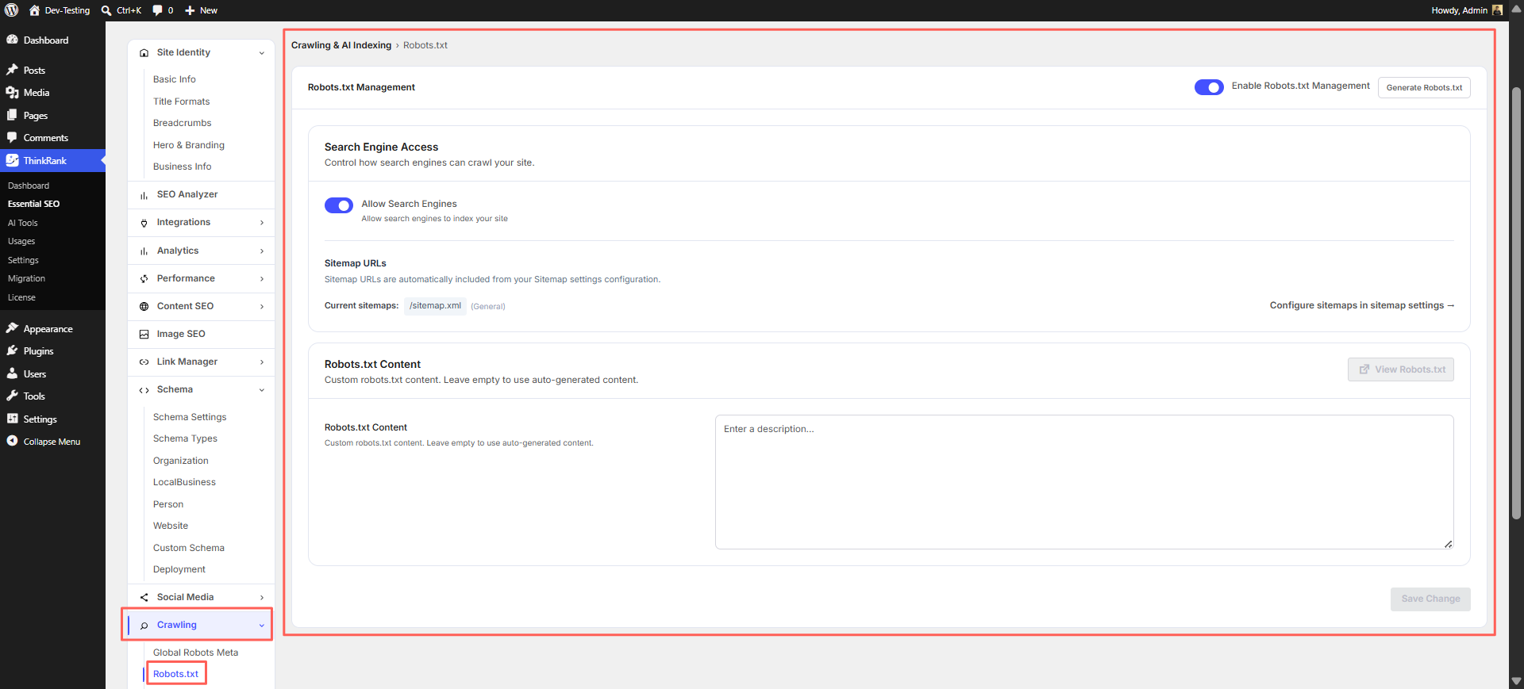Click the Ctrl+K search icon
The height and width of the screenshot is (689, 1524).
pos(106,10)
